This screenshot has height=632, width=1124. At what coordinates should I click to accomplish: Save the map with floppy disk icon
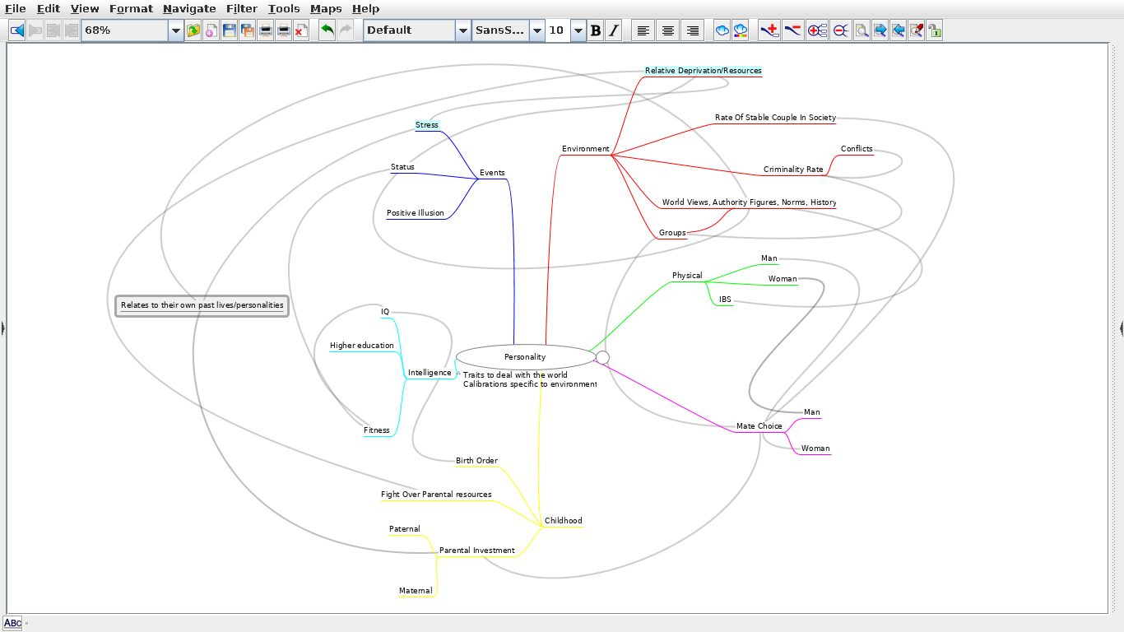coord(230,30)
